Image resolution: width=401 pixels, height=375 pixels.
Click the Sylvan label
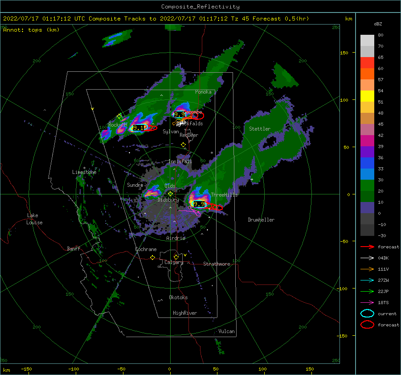pos(171,132)
